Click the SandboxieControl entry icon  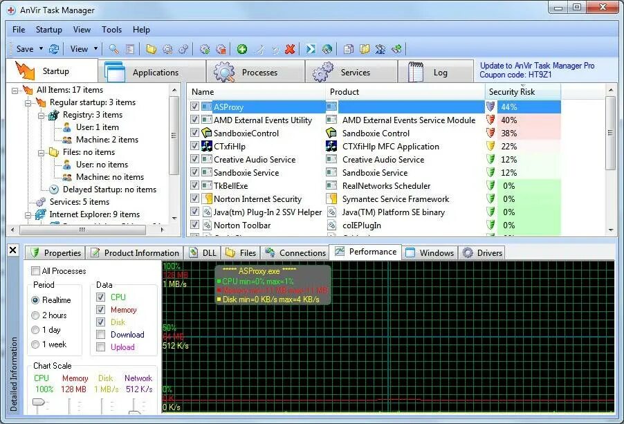(x=207, y=133)
